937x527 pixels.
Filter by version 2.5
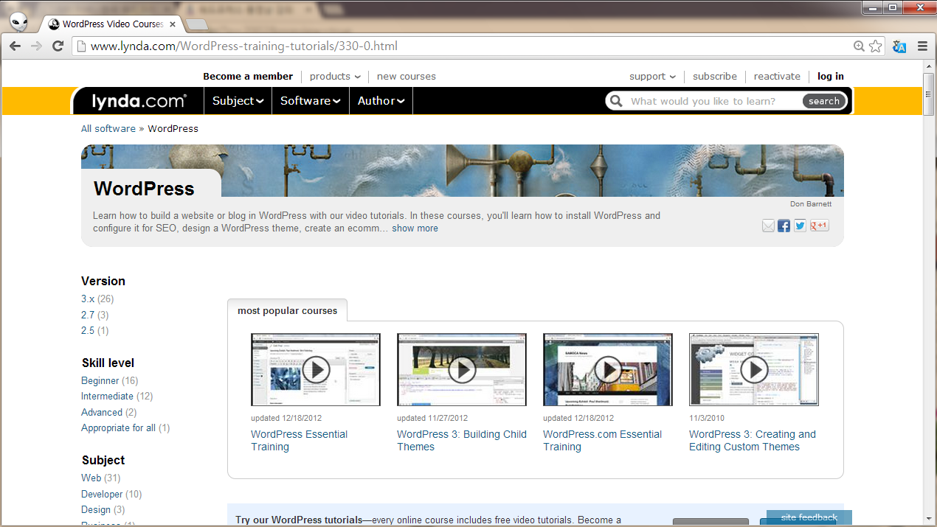click(88, 330)
